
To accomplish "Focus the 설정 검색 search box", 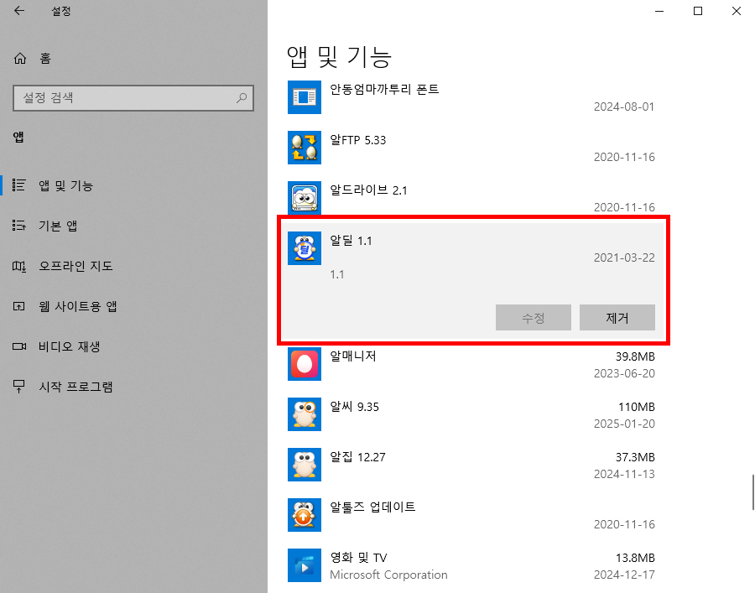I will (133, 98).
